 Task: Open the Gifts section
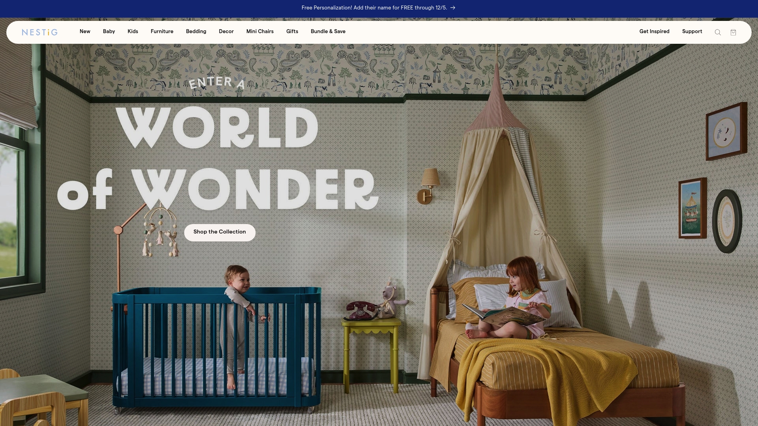click(x=292, y=32)
